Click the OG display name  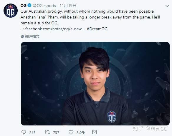[24, 6]
